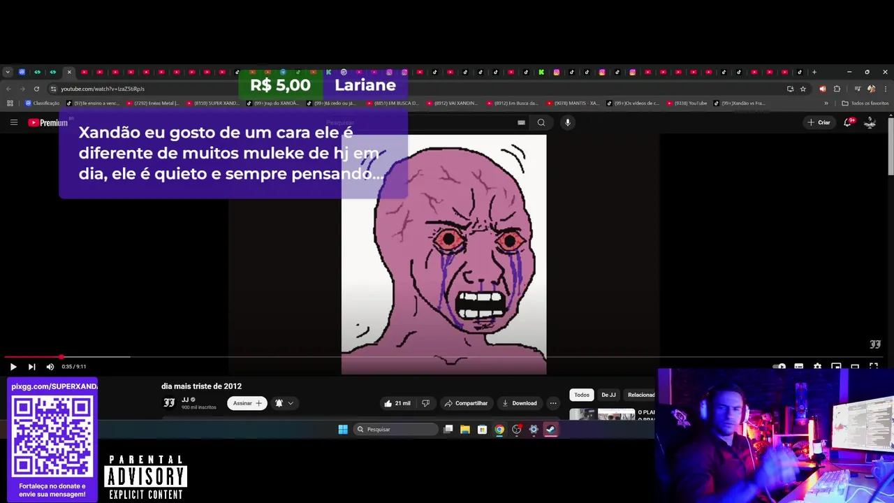Open the SUPER XAND... bookmark

212,103
